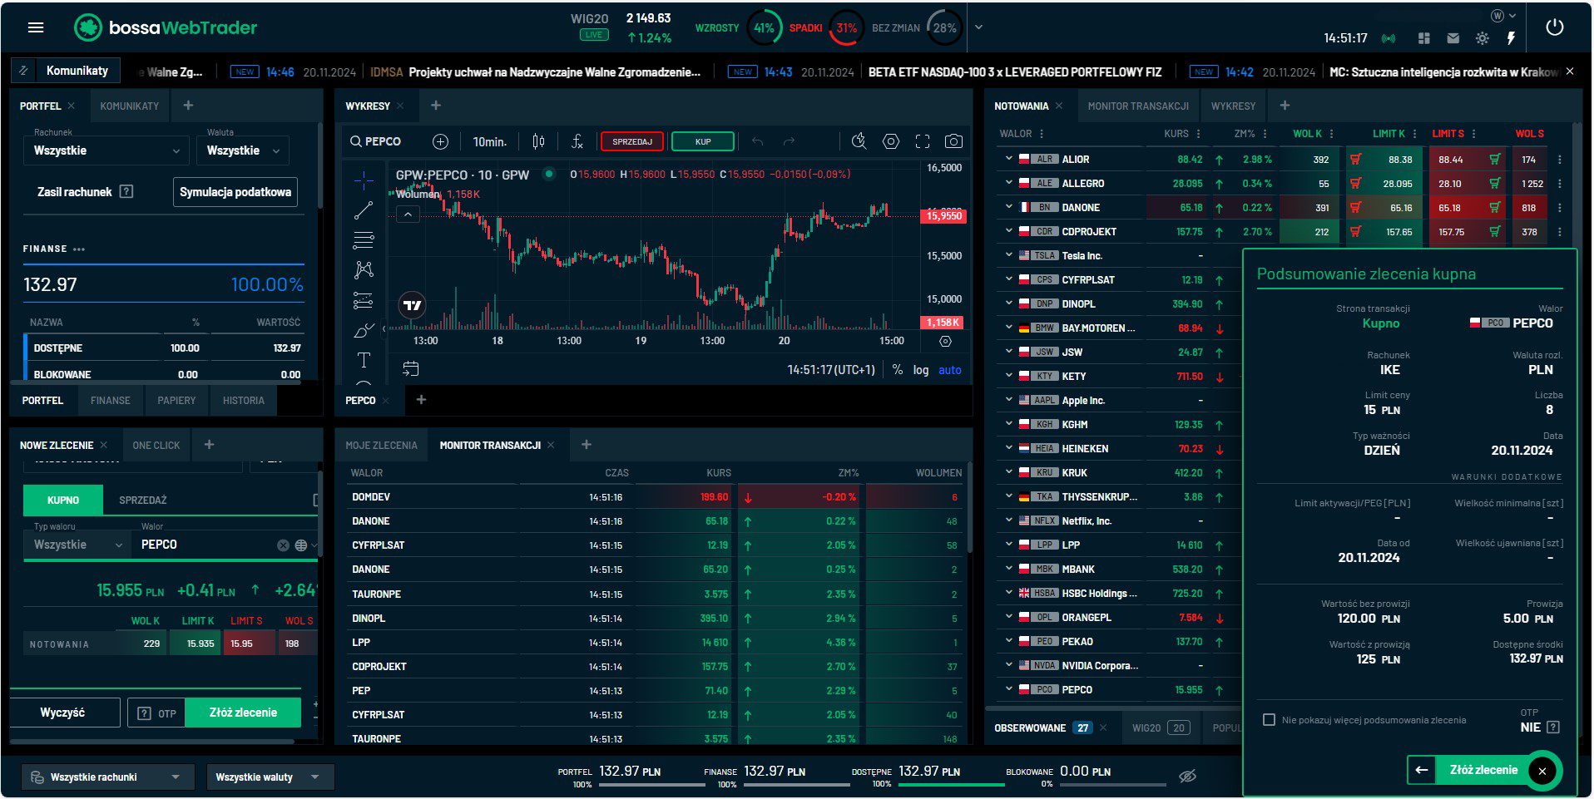
Task: Toggle the OTP option in order form
Action: 156,713
